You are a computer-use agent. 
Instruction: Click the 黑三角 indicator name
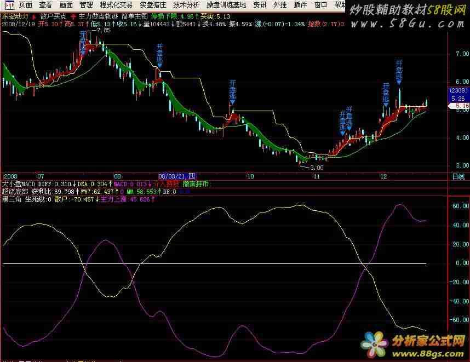coord(12,199)
